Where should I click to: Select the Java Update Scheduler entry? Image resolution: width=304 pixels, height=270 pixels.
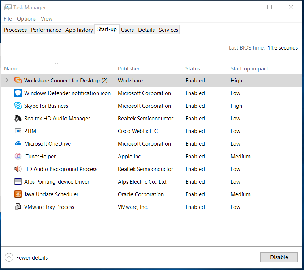(151, 194)
